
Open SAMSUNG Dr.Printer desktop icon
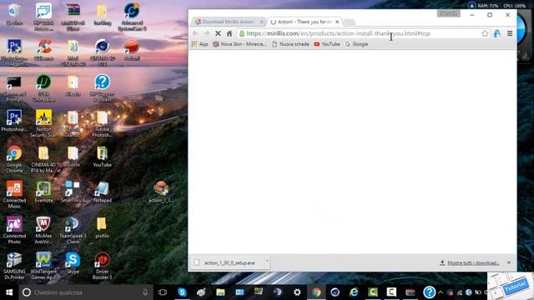coord(14,266)
